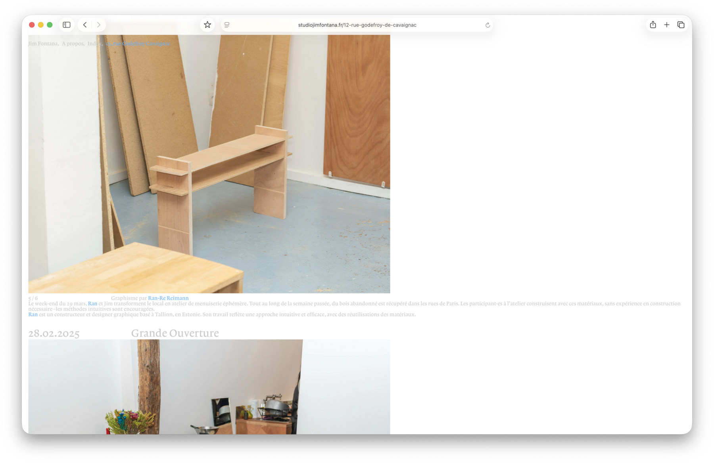Click the Ran link starting the biography line
This screenshot has width=714, height=463.
33,314
